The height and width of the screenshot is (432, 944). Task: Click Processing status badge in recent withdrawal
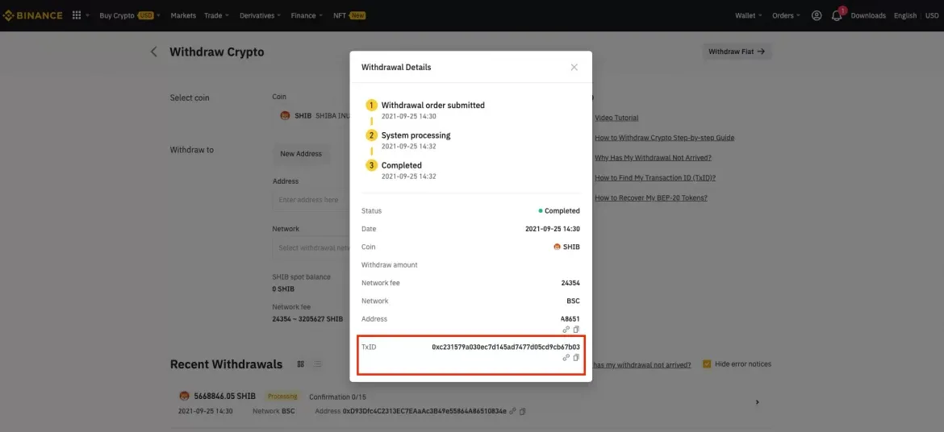[x=282, y=397]
